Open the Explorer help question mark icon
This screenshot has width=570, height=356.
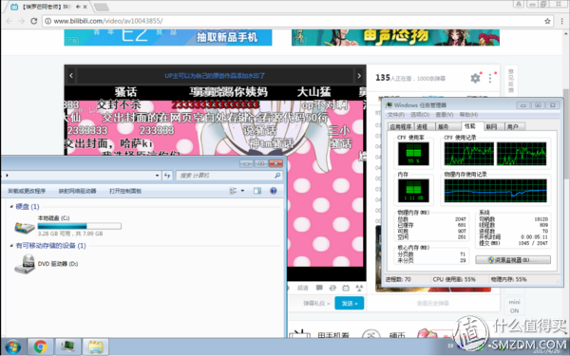pos(274,191)
